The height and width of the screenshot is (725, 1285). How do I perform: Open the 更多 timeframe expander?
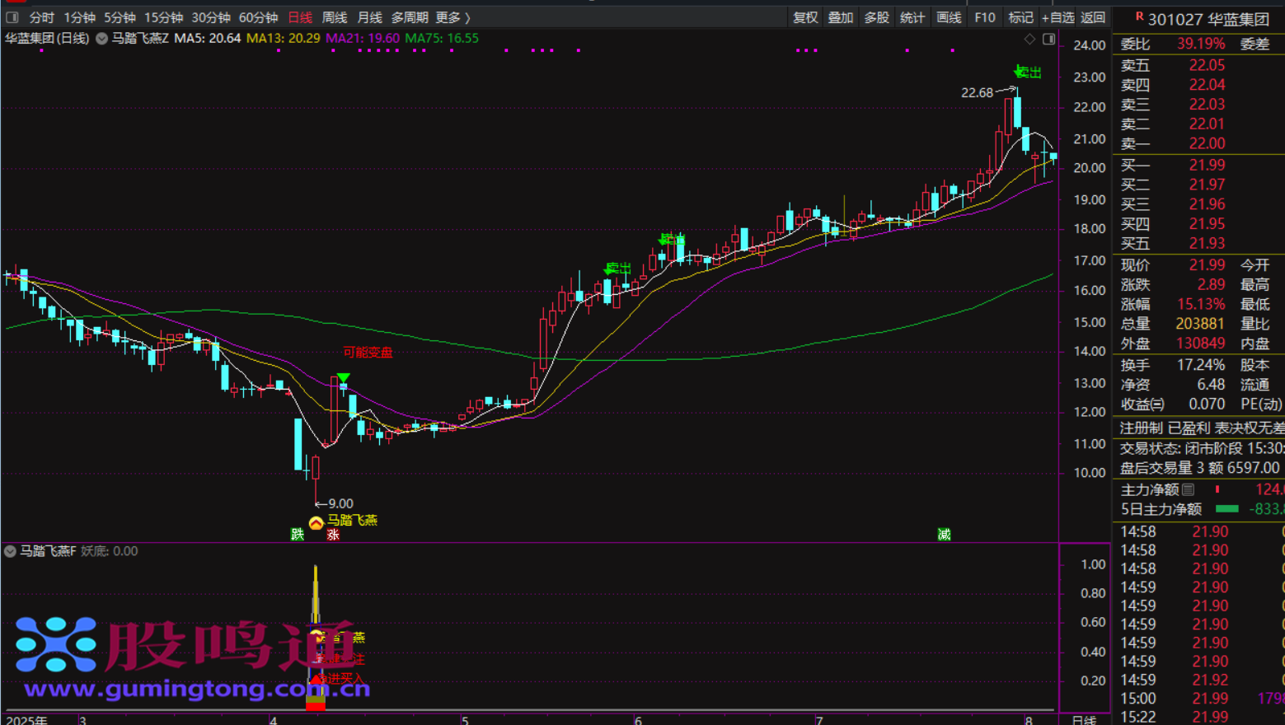[453, 17]
